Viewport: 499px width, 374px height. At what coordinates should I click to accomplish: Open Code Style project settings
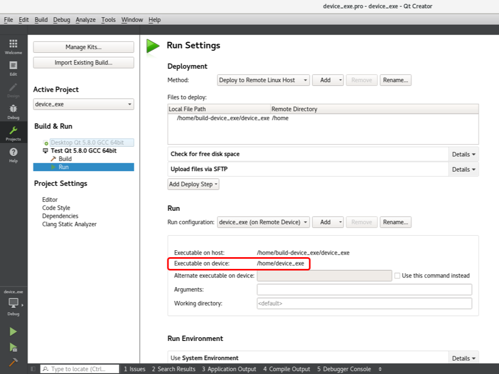click(56, 208)
